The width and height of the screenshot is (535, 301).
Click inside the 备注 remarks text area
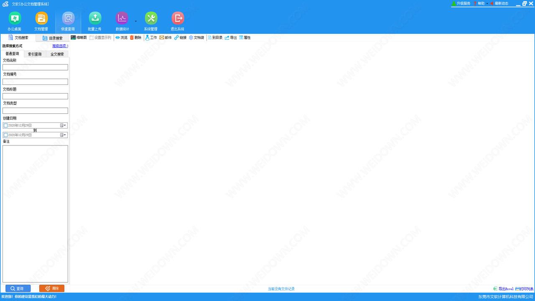[x=35, y=214]
